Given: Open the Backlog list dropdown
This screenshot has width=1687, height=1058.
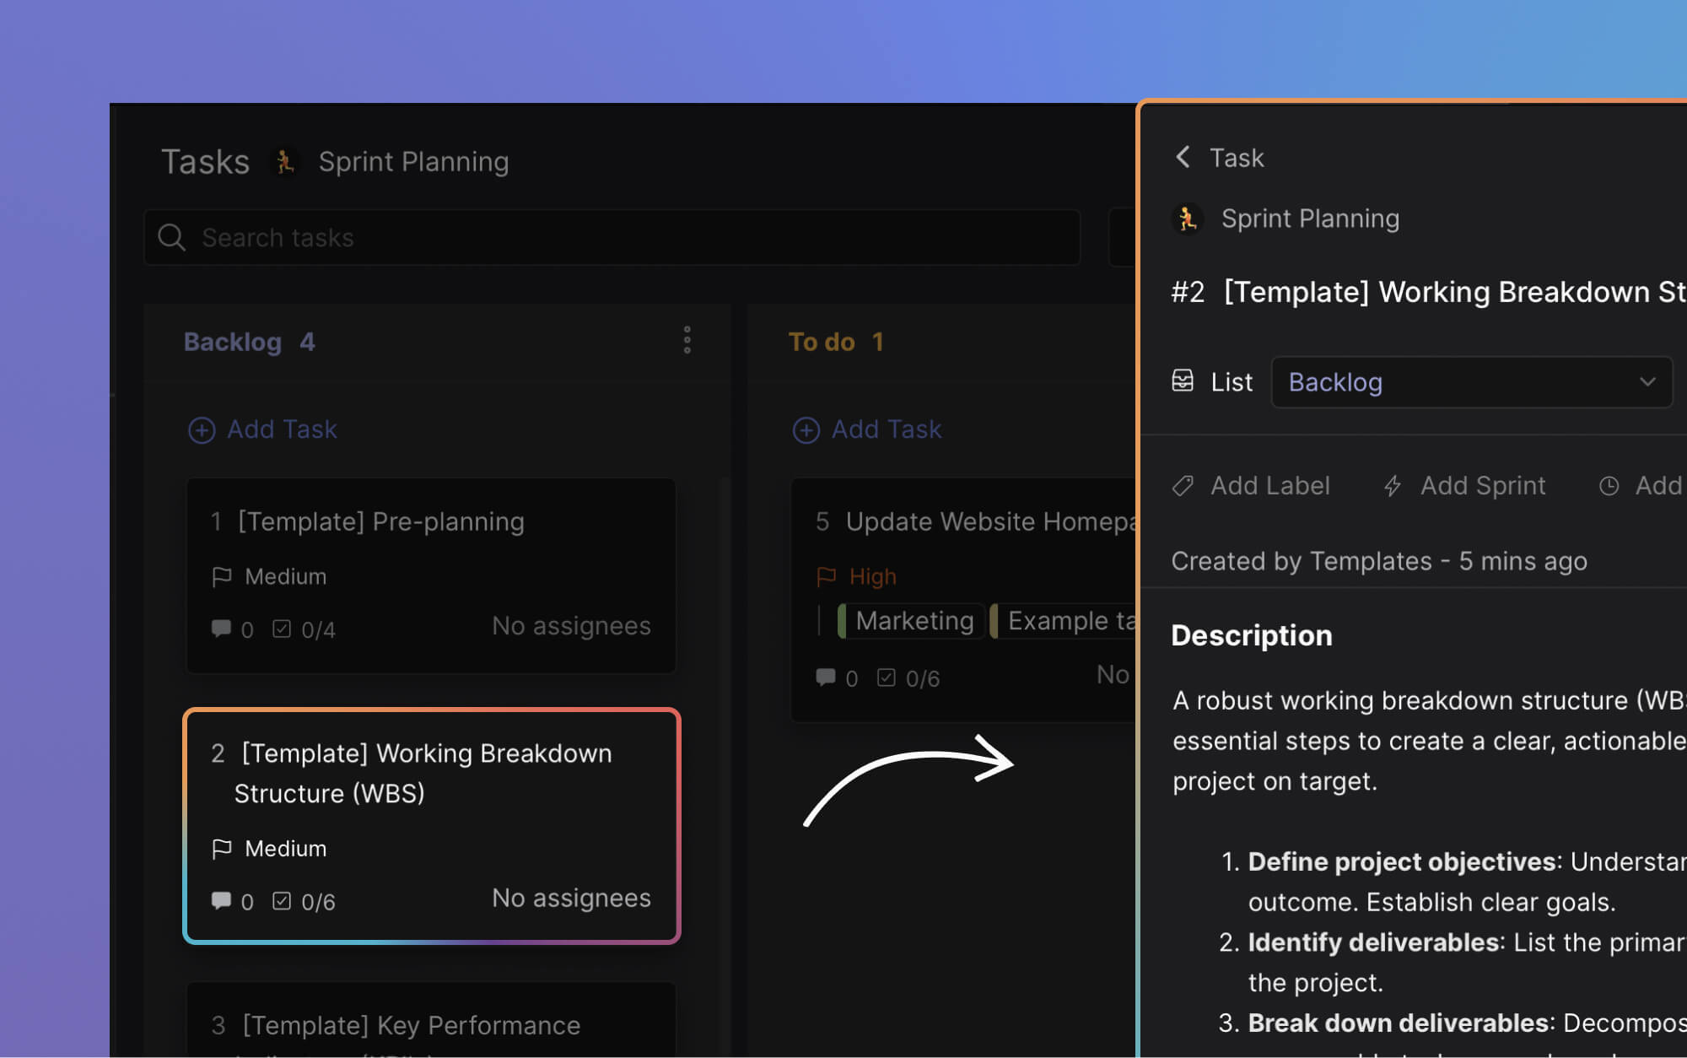Looking at the screenshot, I should [x=1471, y=382].
